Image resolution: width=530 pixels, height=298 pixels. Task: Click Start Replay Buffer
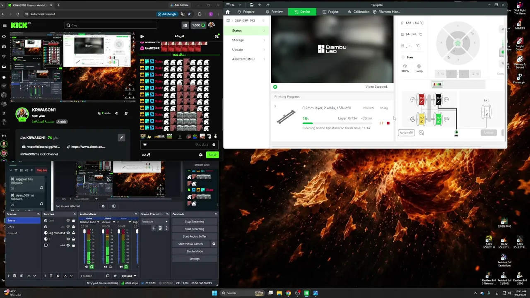point(195,236)
